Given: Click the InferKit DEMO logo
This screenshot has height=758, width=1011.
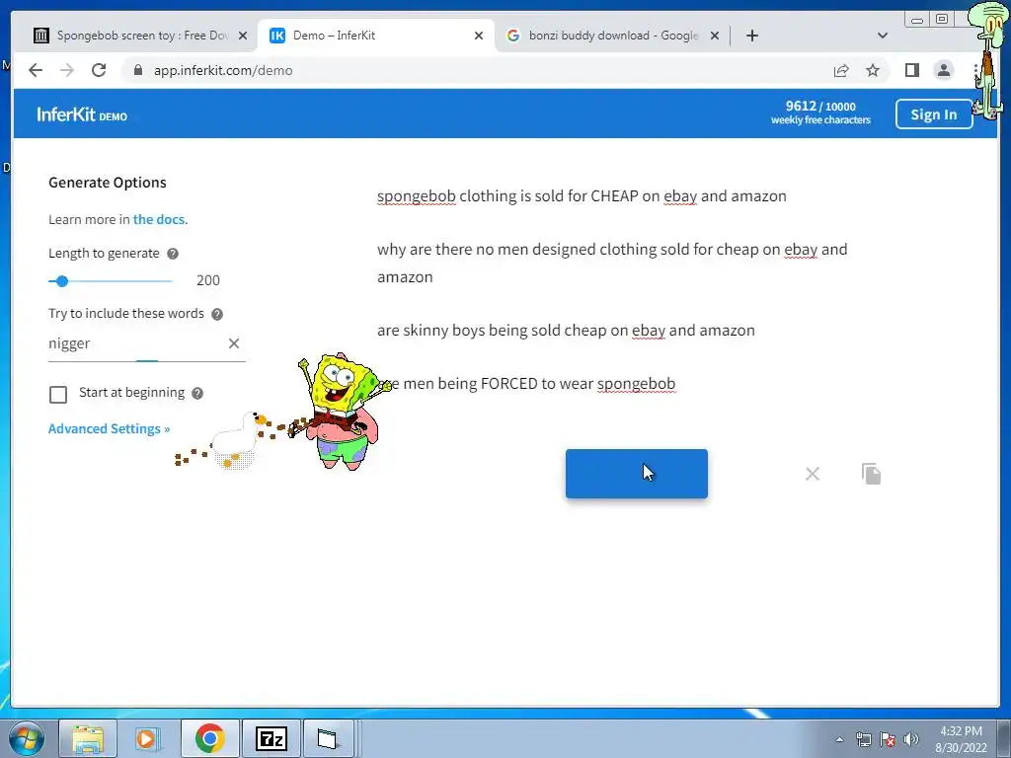Looking at the screenshot, I should click(x=82, y=114).
